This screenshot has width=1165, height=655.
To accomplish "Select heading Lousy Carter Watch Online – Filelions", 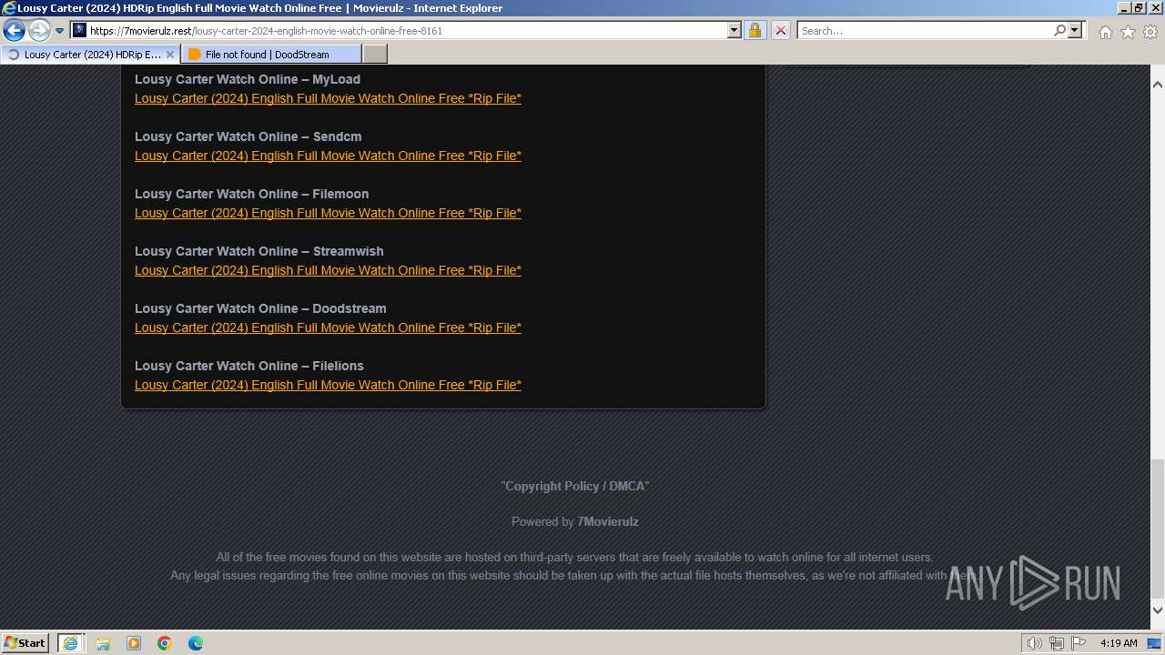I will [x=249, y=366].
